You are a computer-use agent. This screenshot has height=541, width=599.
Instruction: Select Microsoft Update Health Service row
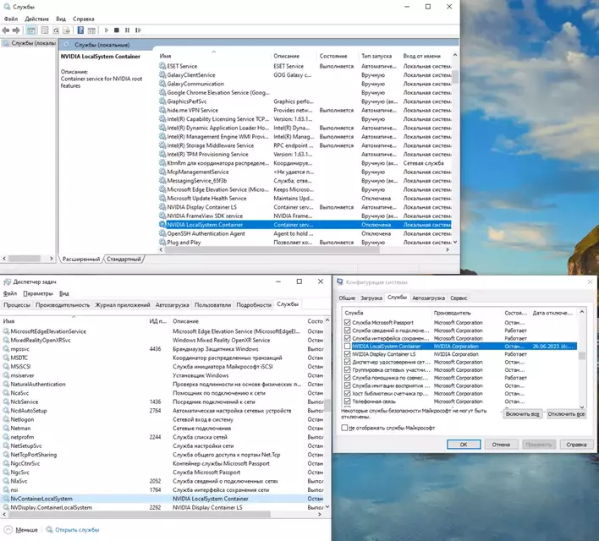[x=305, y=198]
